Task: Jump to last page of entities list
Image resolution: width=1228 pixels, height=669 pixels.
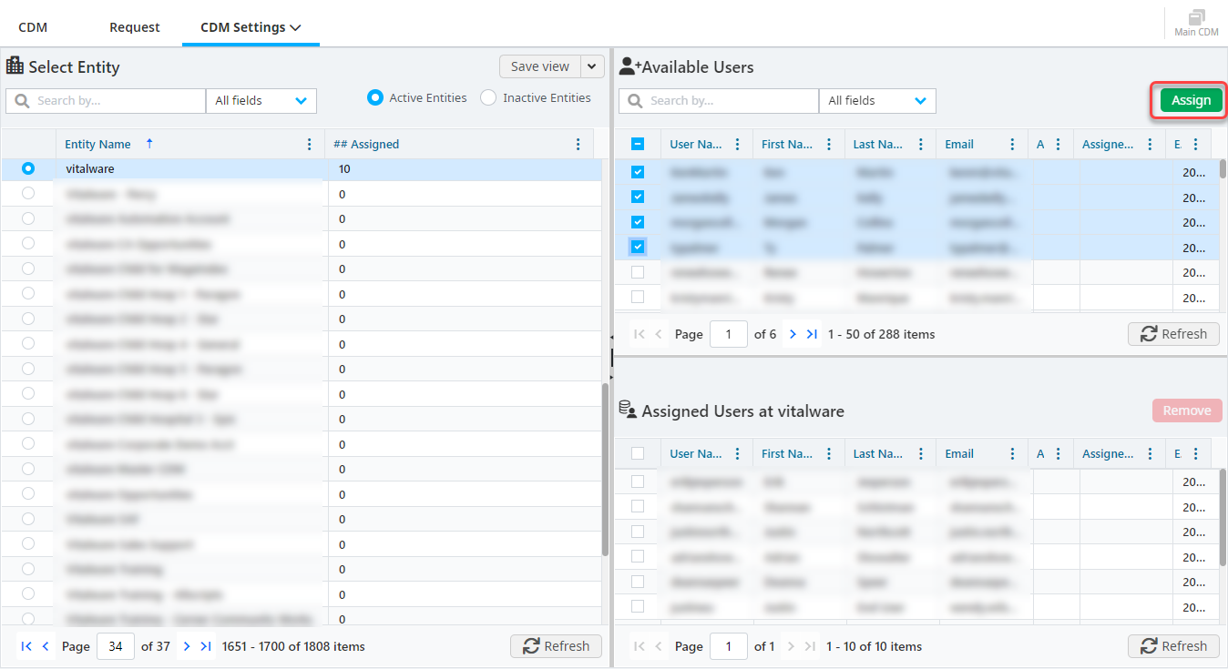Action: coord(206,646)
